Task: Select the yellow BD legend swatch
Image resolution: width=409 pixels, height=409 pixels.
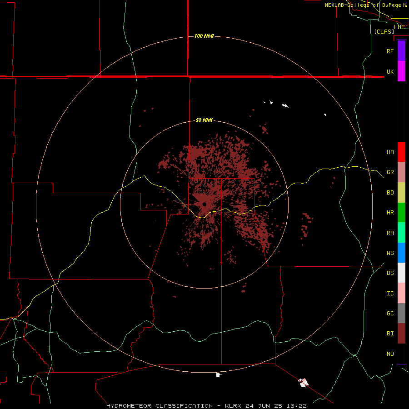Action: click(401, 193)
